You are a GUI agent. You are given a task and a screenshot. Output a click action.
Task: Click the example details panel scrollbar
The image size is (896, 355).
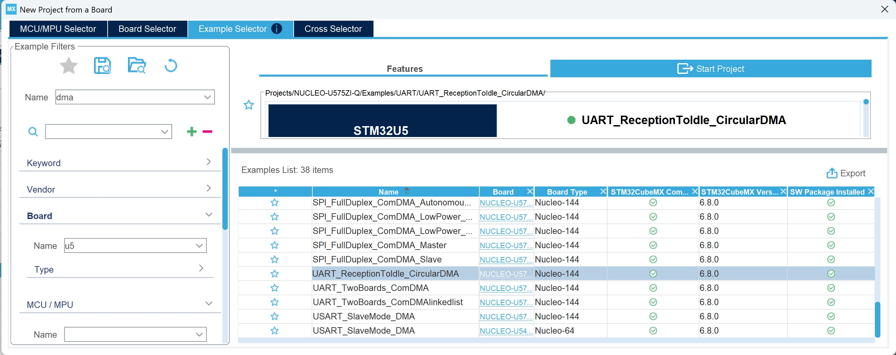point(866,118)
